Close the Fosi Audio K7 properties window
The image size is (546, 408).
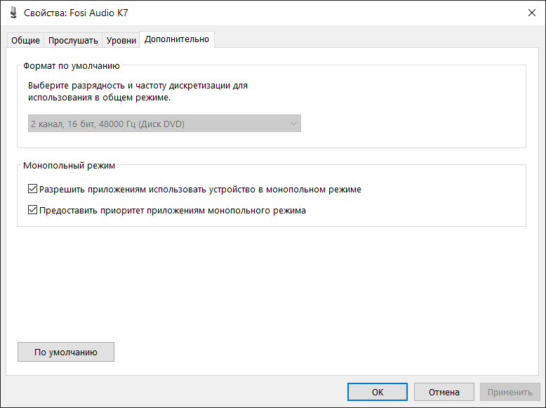(x=531, y=13)
